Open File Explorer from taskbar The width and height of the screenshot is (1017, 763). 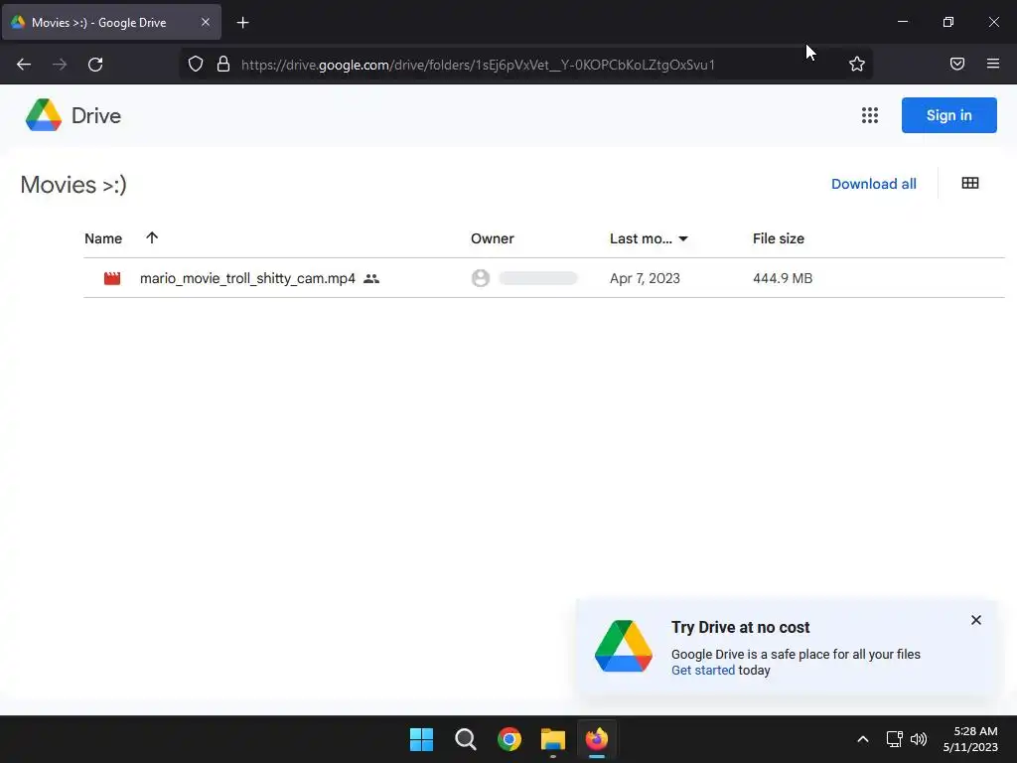click(x=552, y=739)
